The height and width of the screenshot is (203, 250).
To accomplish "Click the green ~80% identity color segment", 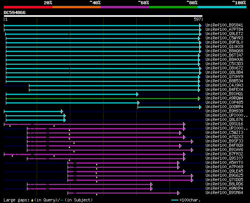I will (173, 7).
